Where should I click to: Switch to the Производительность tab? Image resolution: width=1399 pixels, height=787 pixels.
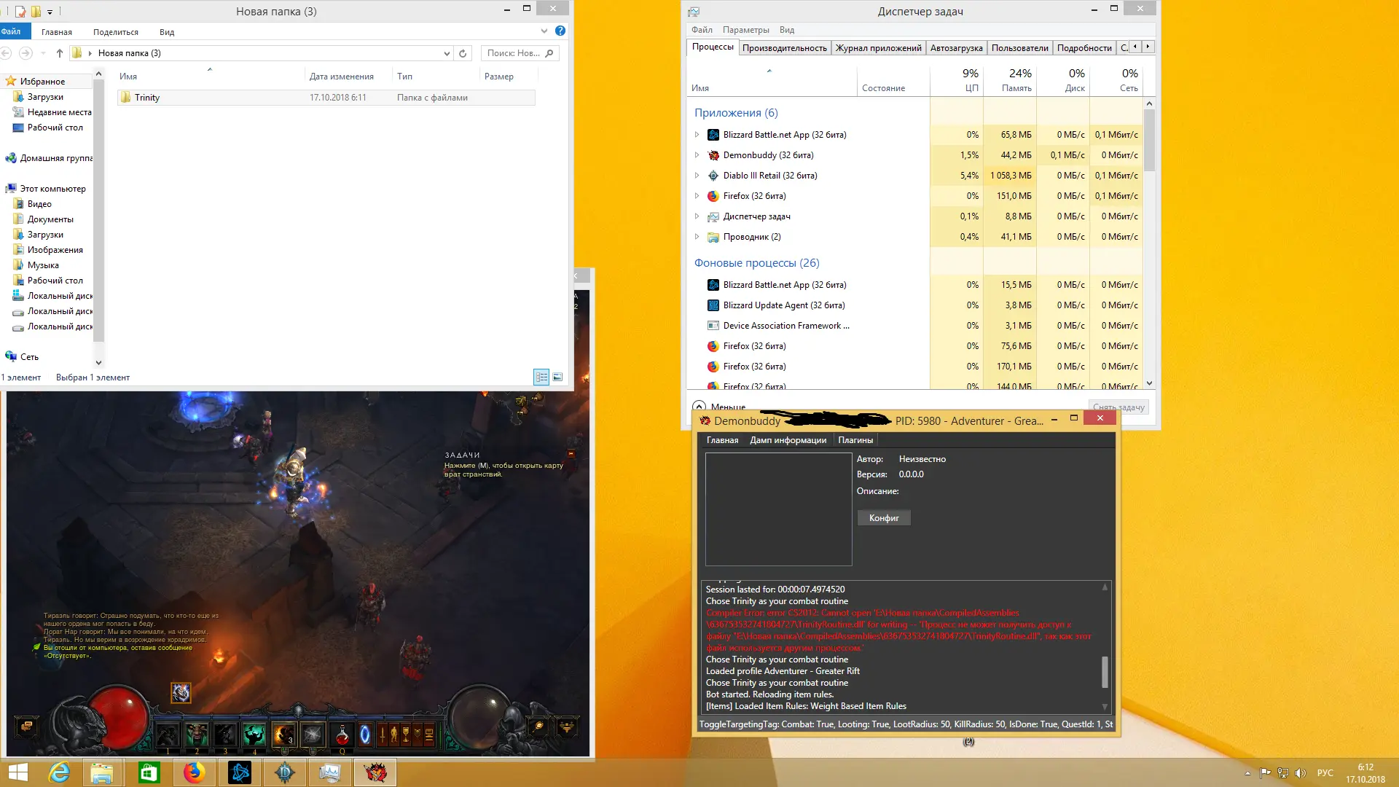pos(784,48)
